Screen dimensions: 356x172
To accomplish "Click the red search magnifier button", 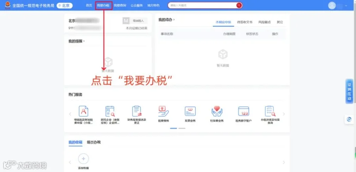I will [239, 6].
